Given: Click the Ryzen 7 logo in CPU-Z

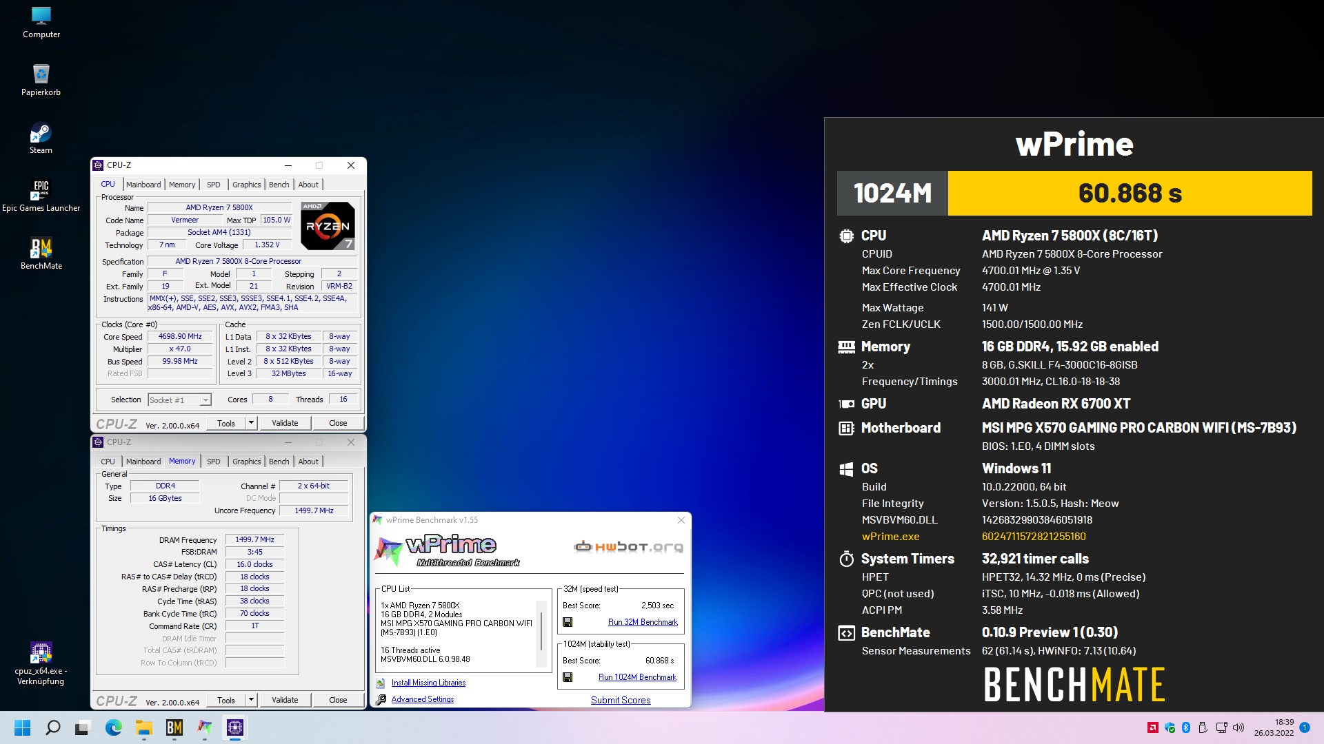Looking at the screenshot, I should [328, 225].
